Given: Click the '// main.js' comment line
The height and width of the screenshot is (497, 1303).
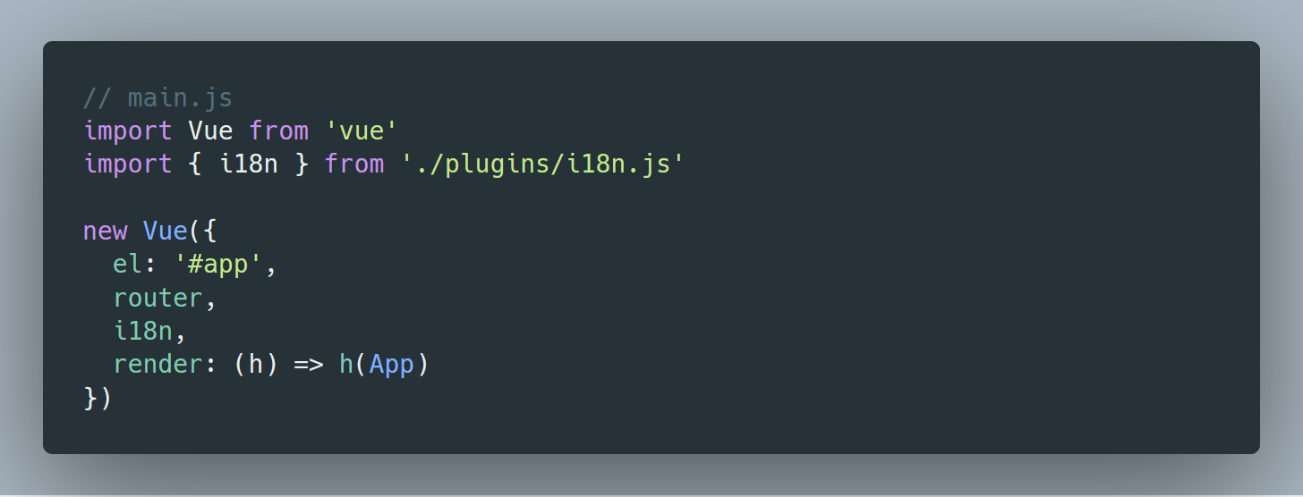Looking at the screenshot, I should click(x=158, y=97).
